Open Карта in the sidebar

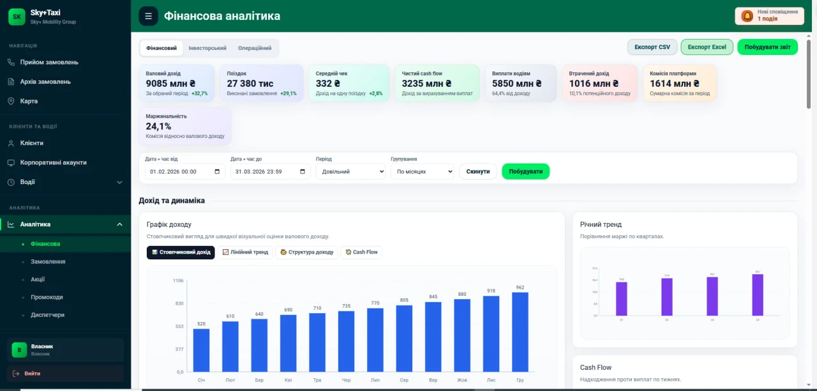point(66,101)
